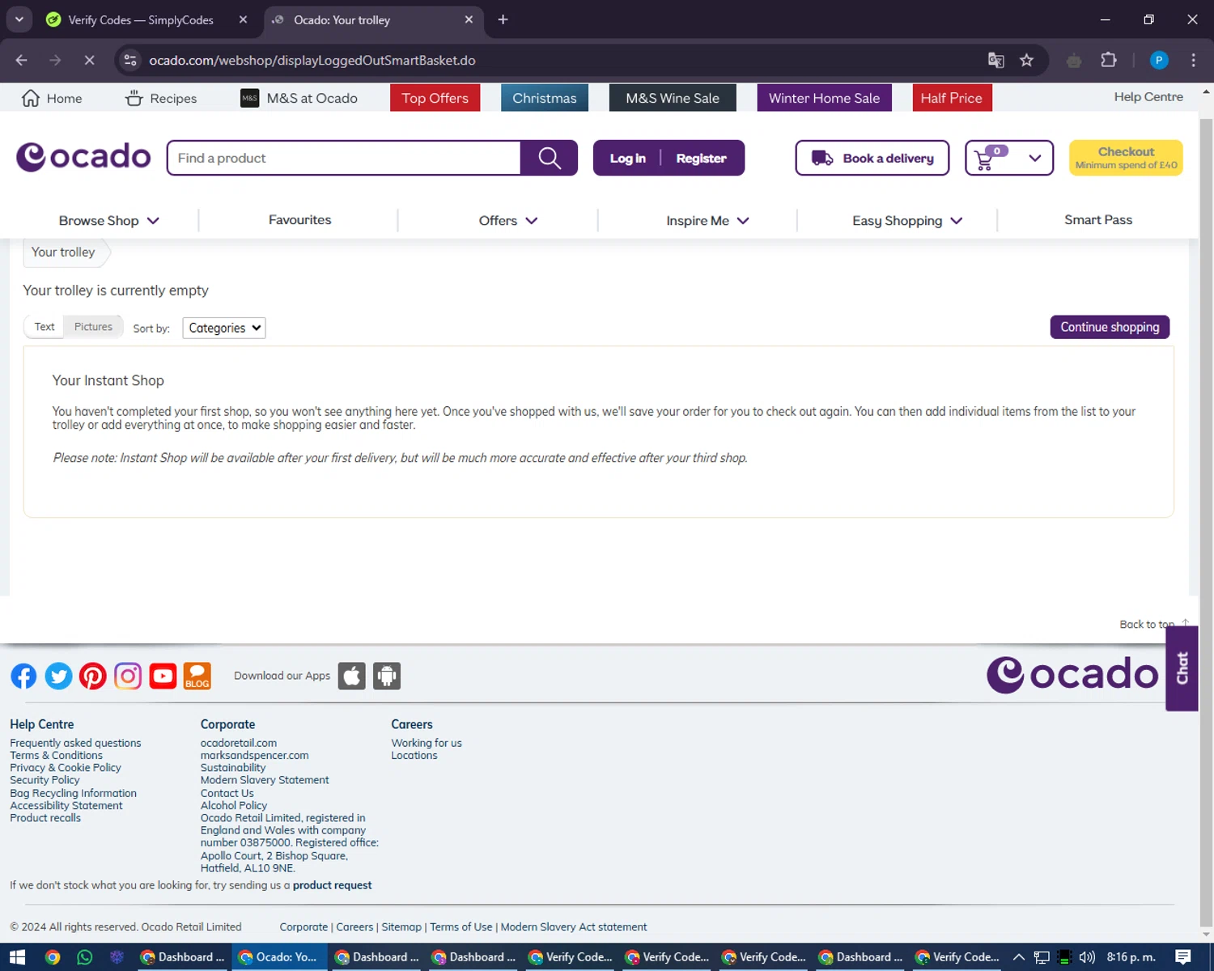The height and width of the screenshot is (971, 1214).
Task: Open Frequently asked questions link
Action: coord(75,743)
